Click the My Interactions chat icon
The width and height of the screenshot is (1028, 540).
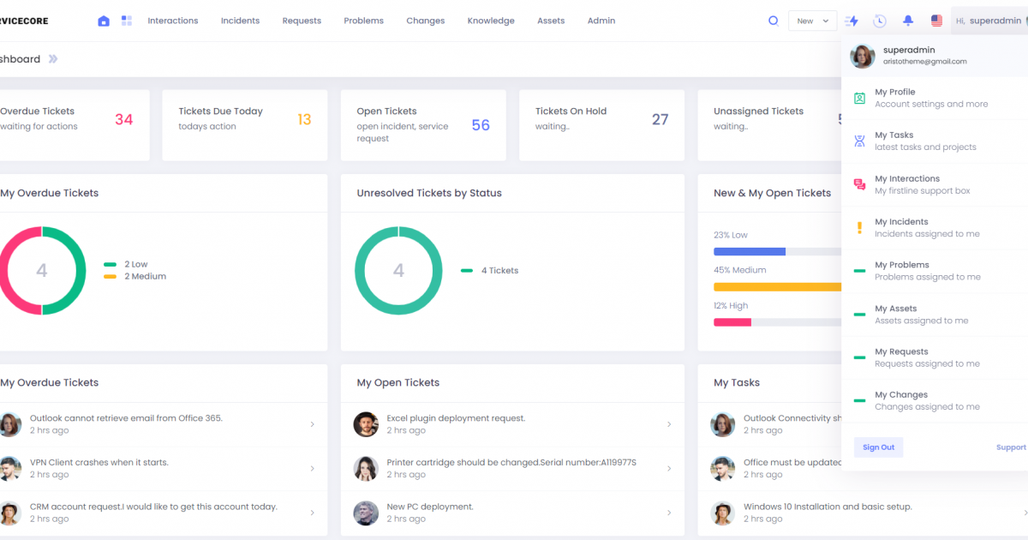(x=859, y=184)
